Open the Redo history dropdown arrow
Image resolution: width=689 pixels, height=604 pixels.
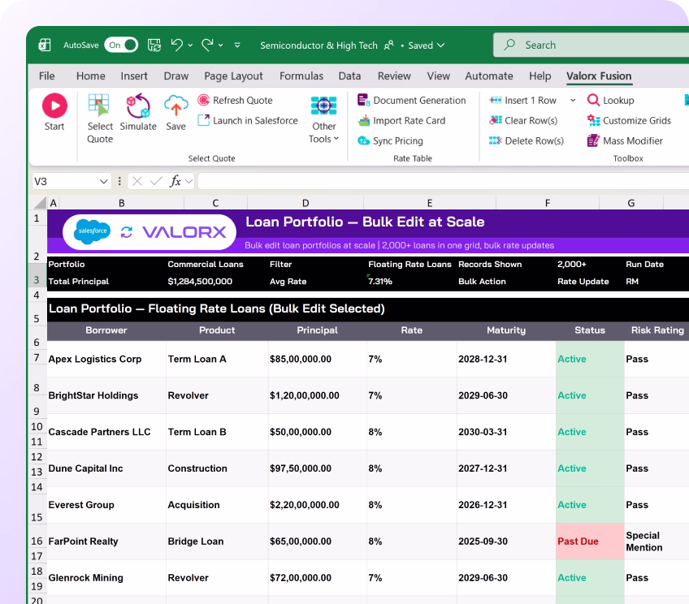220,45
